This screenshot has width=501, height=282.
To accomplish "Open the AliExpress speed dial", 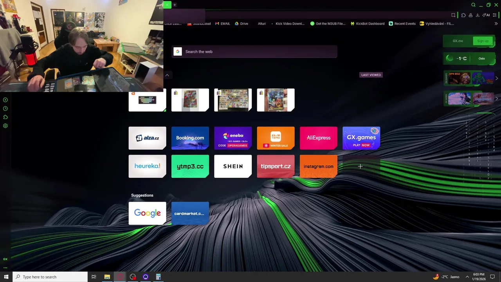I will pyautogui.click(x=318, y=138).
